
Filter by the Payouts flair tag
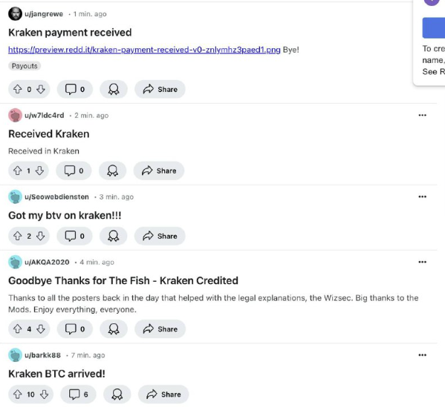(25, 66)
